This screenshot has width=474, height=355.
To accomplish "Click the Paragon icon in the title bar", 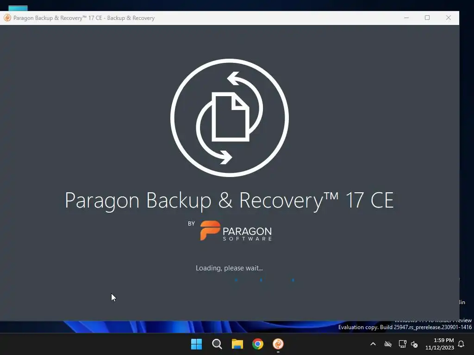I will click(7, 18).
